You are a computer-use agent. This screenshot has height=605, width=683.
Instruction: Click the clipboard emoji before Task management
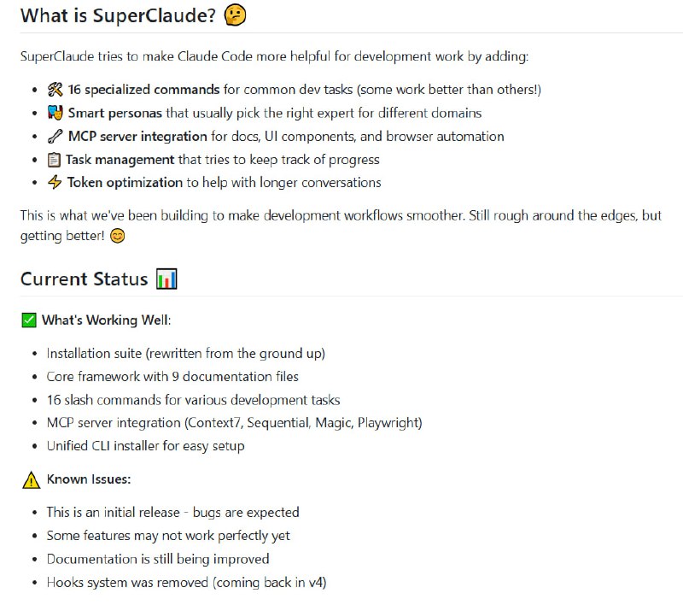click(55, 159)
